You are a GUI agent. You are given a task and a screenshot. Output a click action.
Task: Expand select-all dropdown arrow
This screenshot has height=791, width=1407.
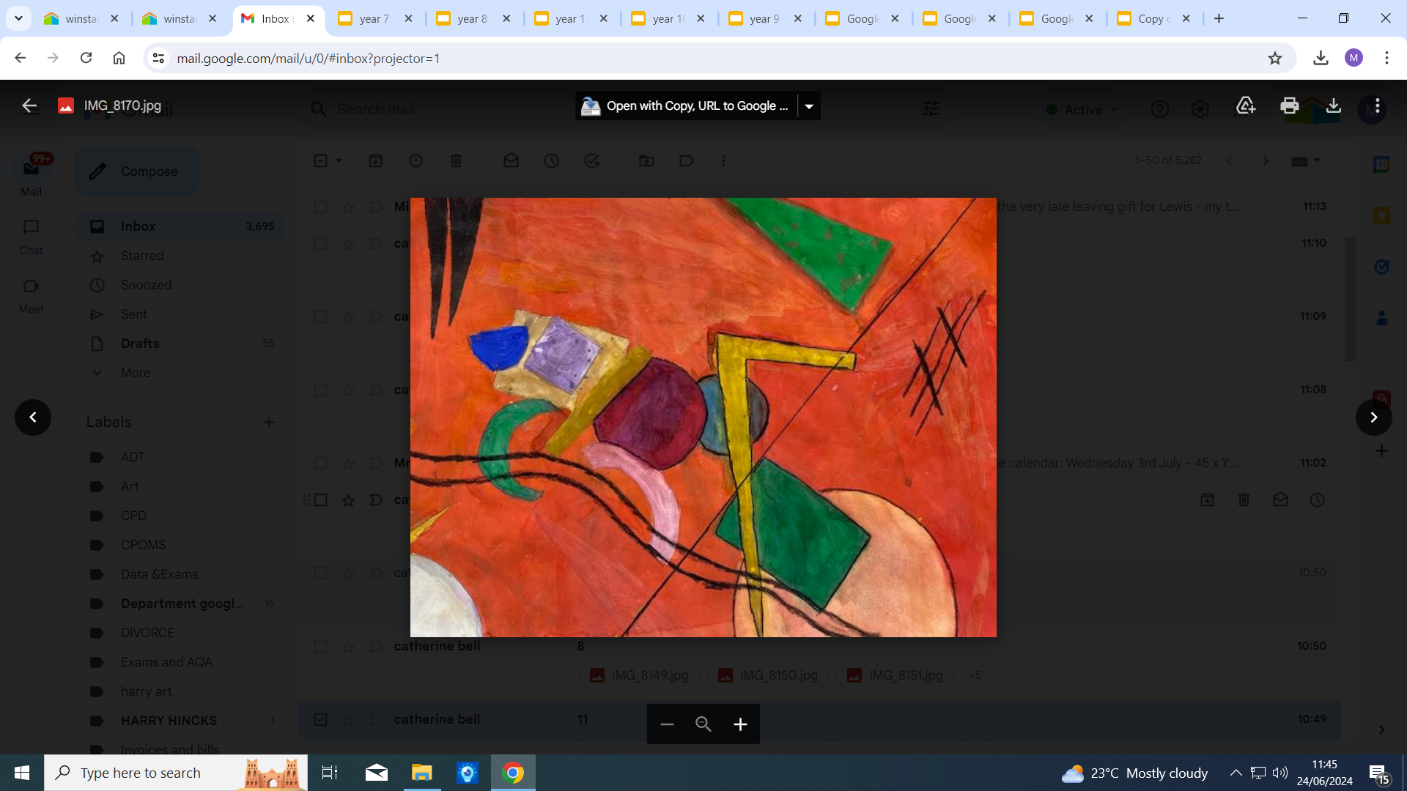(x=339, y=160)
